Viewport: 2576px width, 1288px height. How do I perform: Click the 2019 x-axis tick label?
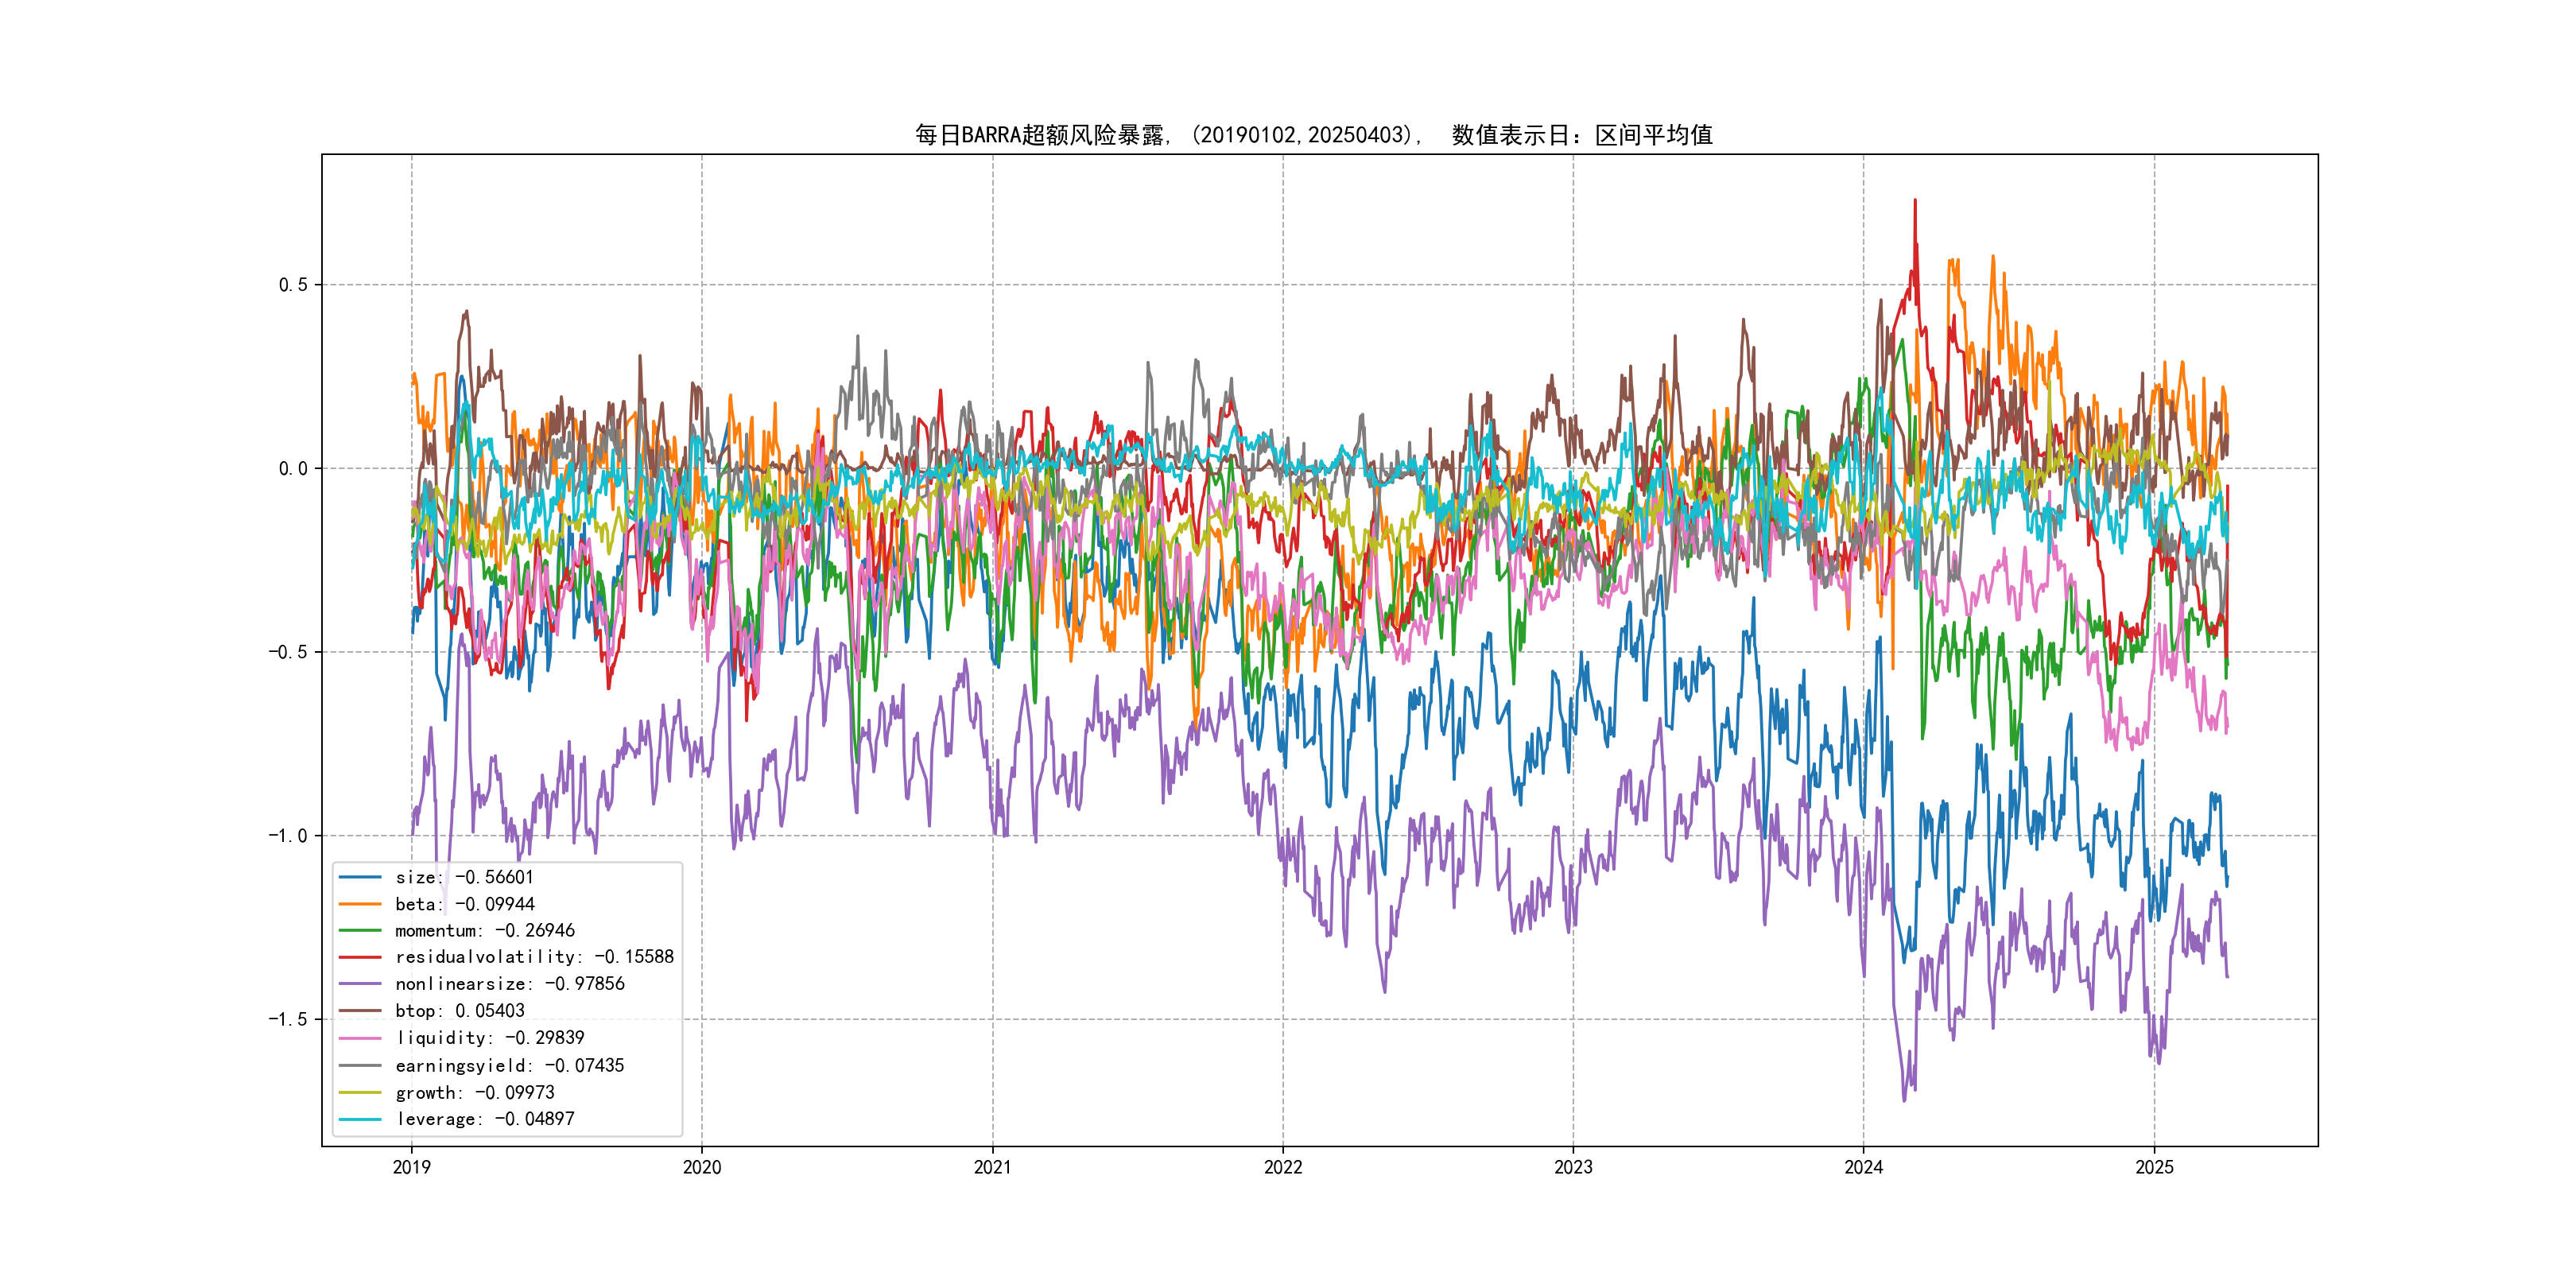(411, 1167)
